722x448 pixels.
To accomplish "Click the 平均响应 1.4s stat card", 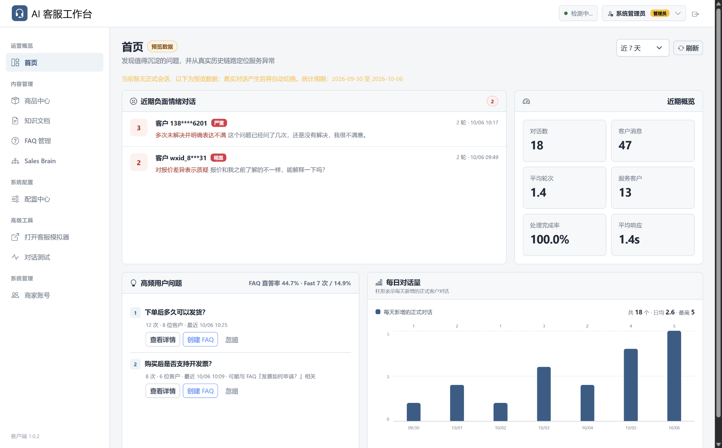I will coord(653,235).
